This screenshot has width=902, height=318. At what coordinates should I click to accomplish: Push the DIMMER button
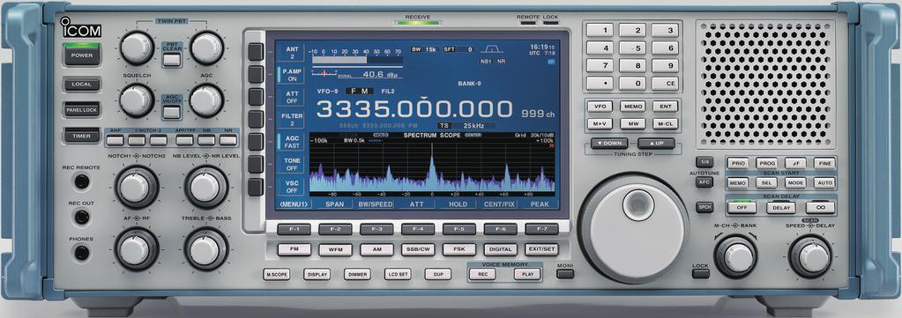[357, 275]
